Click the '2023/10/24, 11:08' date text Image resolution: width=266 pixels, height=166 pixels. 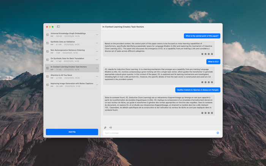pos(73,86)
